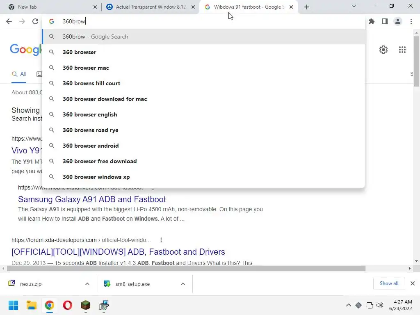Go forward with the forward arrow

(x=22, y=21)
